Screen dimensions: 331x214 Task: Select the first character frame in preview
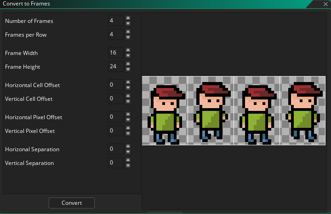click(x=165, y=110)
